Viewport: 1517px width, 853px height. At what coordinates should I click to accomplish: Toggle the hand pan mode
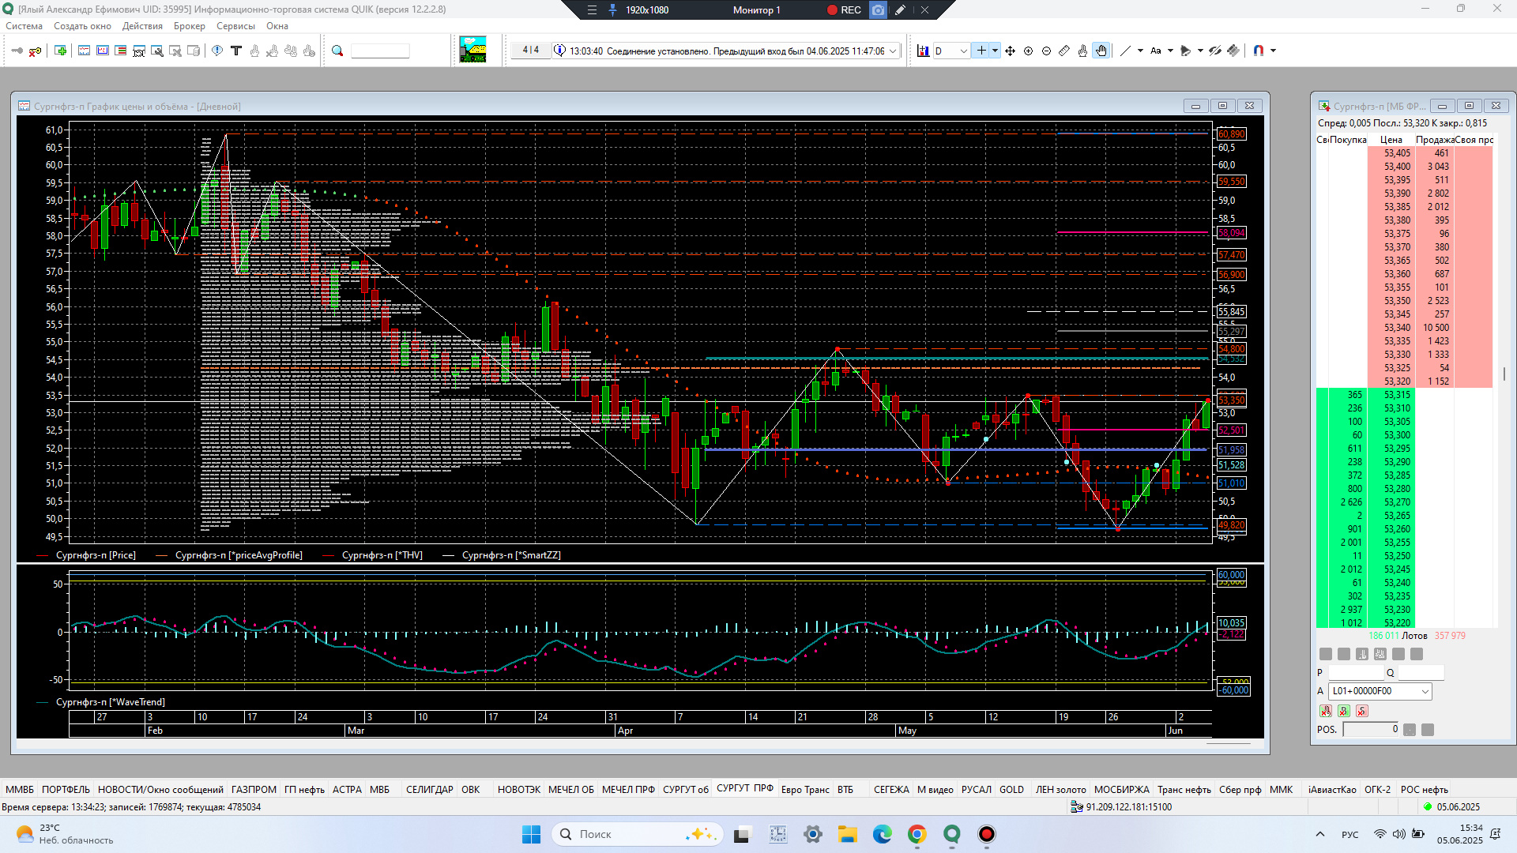pyautogui.click(x=1101, y=51)
